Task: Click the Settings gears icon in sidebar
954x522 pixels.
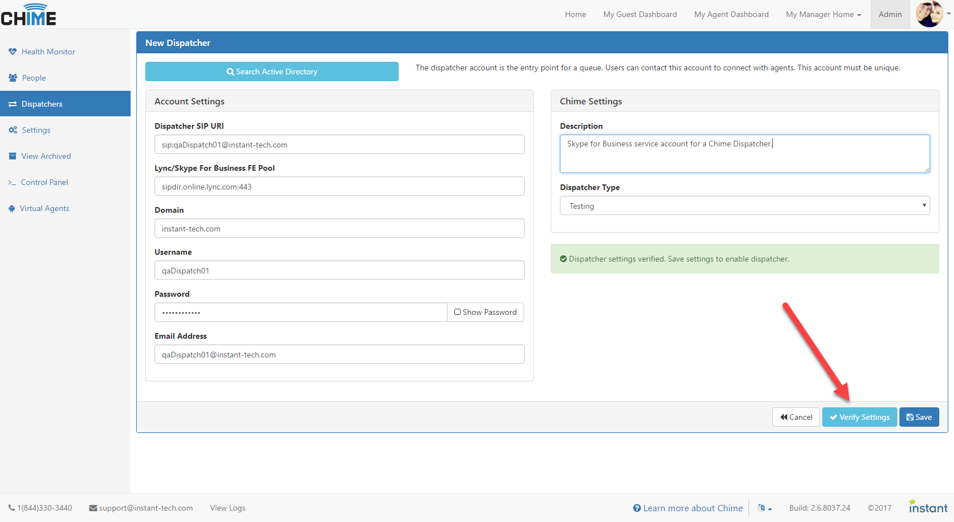Action: pos(12,130)
